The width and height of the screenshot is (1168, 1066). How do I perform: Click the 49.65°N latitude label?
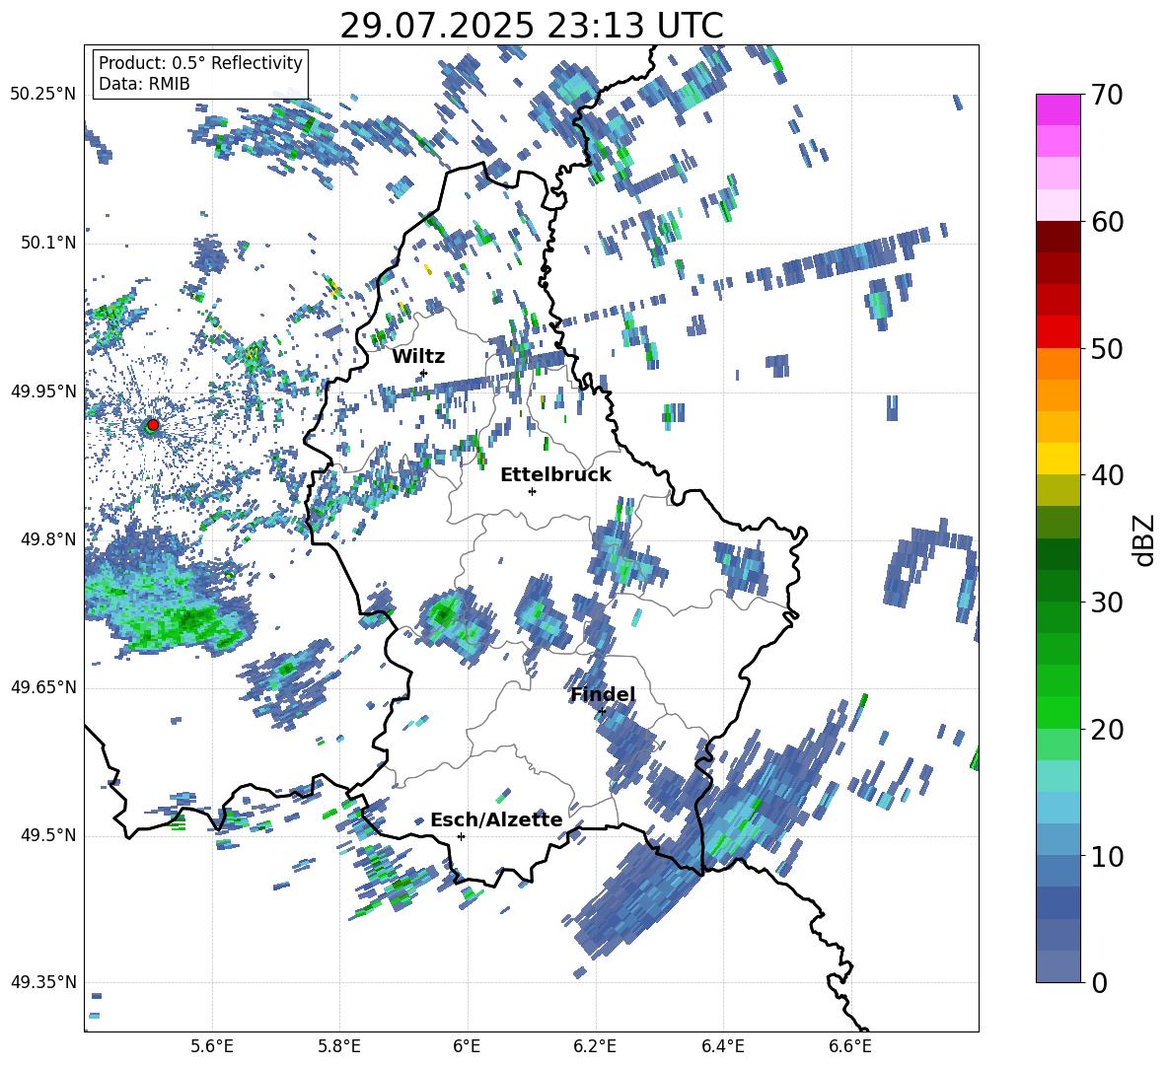pos(43,686)
